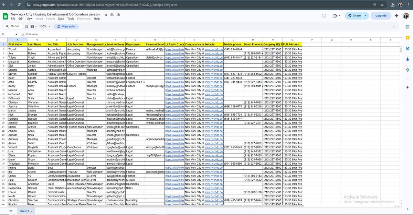Open the View menu

(30, 19)
